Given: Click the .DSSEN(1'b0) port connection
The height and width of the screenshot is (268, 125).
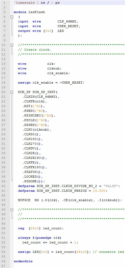Looking at the screenshot, I should [36, 125].
